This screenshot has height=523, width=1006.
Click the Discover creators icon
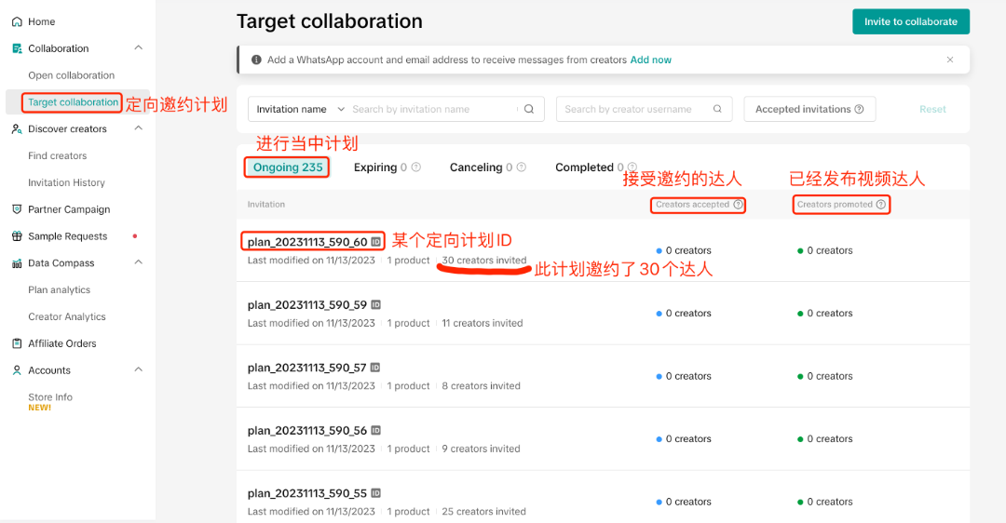[x=18, y=128]
